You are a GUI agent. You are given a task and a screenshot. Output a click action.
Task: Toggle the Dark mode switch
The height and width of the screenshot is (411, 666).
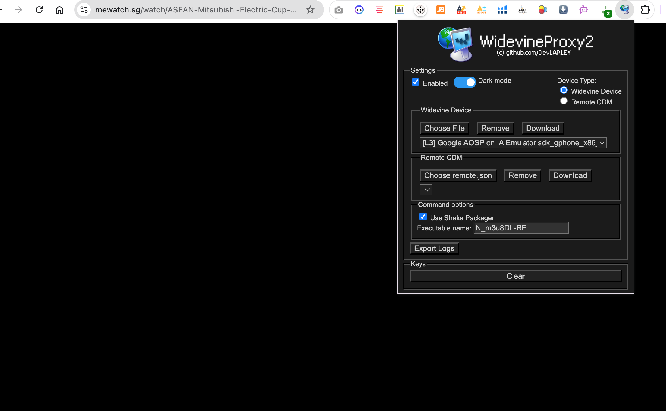pyautogui.click(x=465, y=82)
